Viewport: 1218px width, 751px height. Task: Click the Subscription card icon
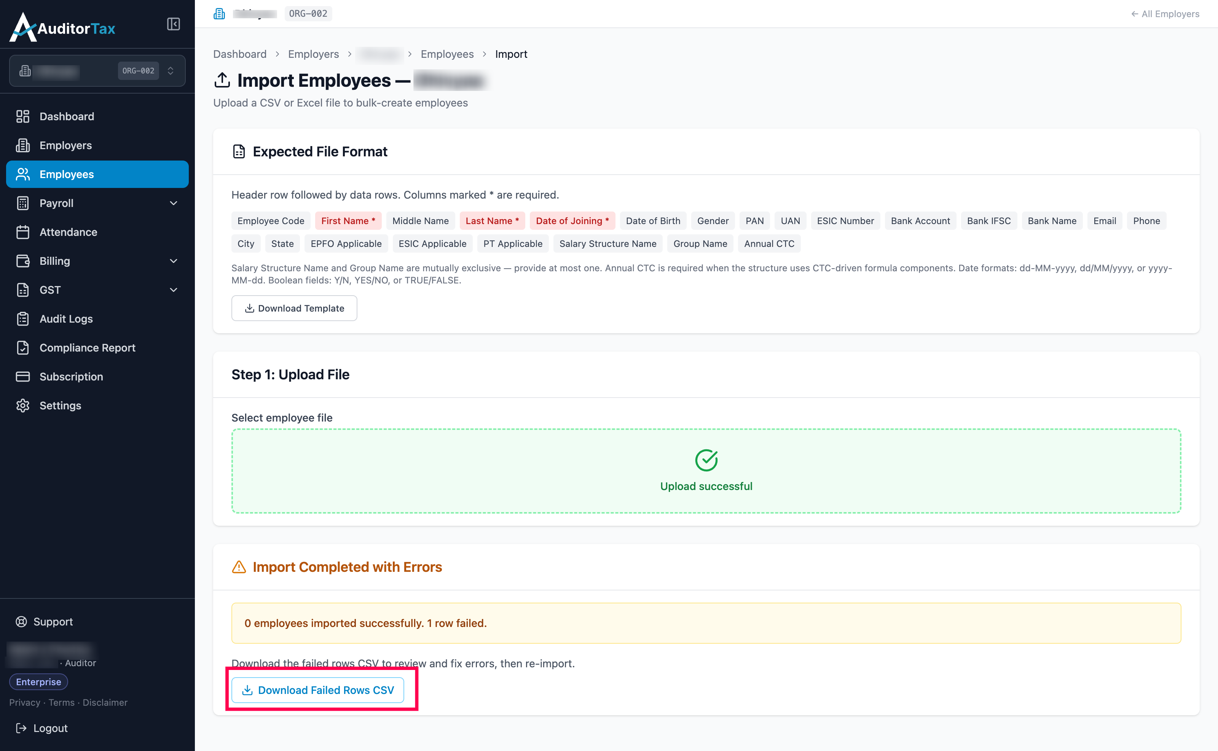pyautogui.click(x=23, y=377)
